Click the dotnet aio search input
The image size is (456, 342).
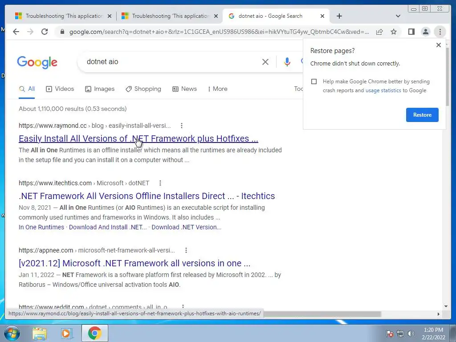click(x=171, y=61)
